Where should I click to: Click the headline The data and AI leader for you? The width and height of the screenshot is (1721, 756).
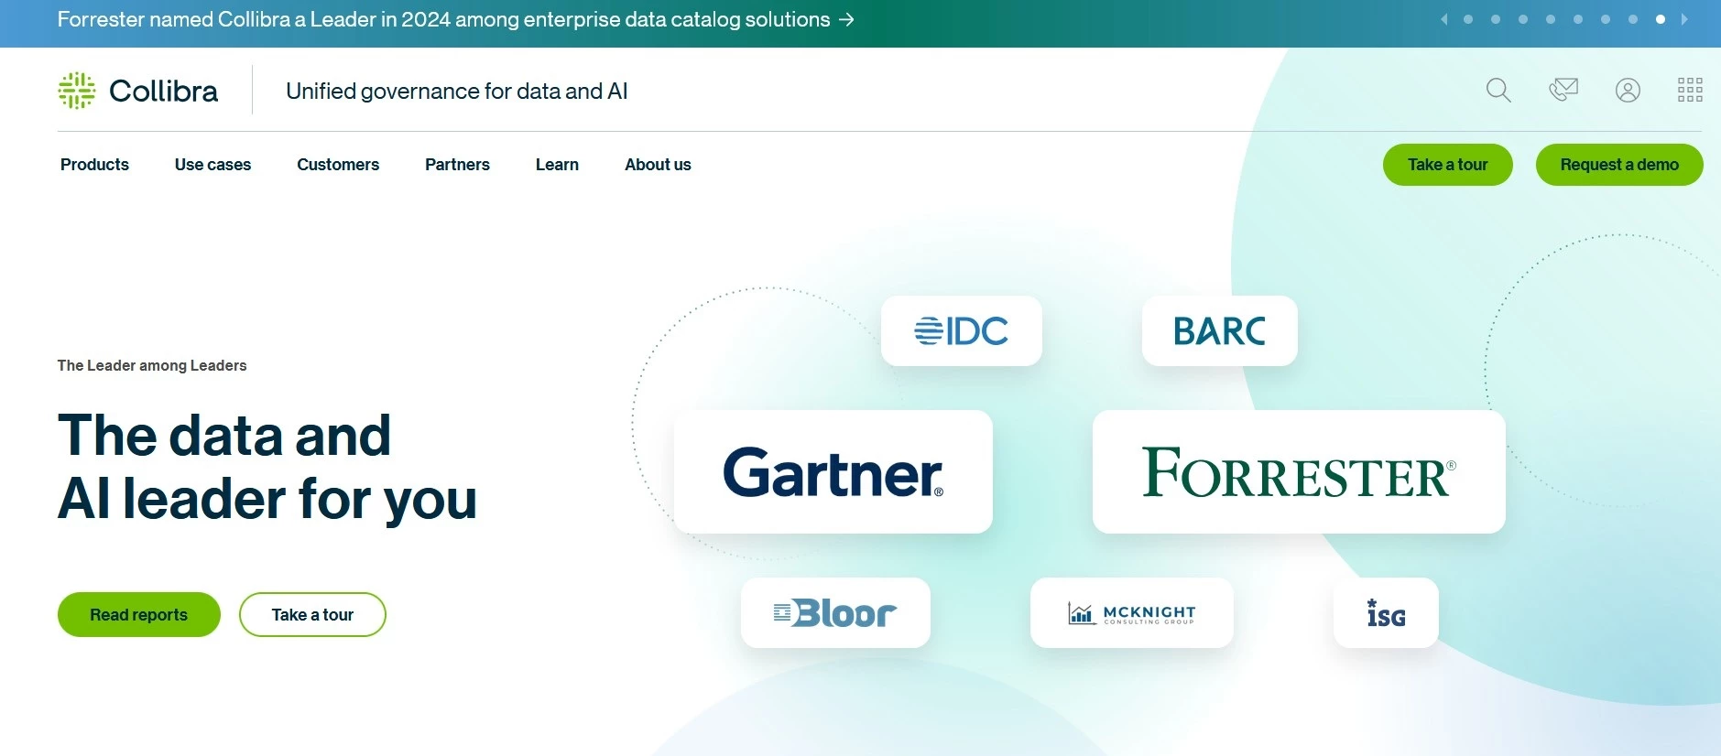[x=267, y=467]
